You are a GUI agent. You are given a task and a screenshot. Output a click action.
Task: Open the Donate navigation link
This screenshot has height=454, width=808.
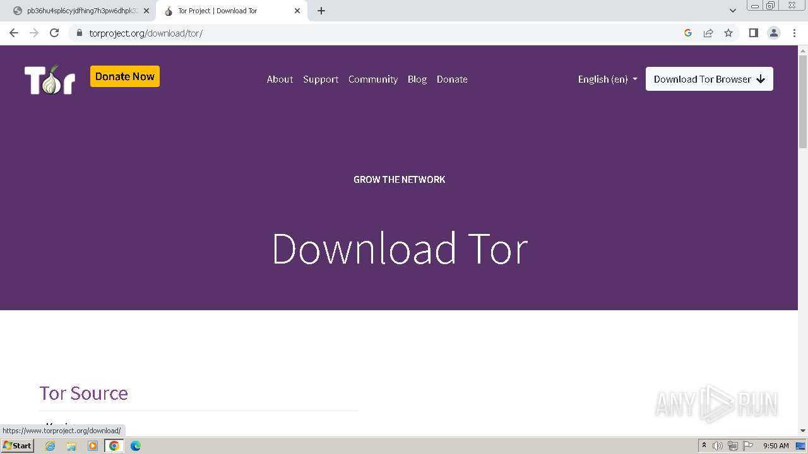(452, 79)
